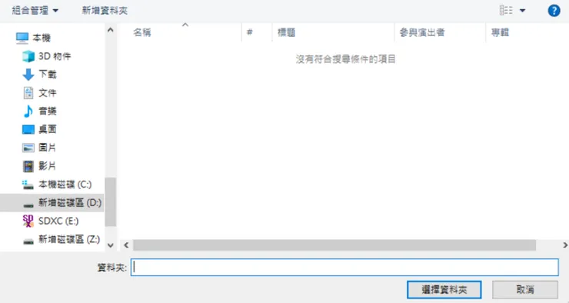Click the 圖片 pictures icon
The image size is (569, 303).
click(x=28, y=148)
